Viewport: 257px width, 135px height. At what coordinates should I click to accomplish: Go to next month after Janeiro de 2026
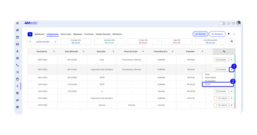[55, 42]
